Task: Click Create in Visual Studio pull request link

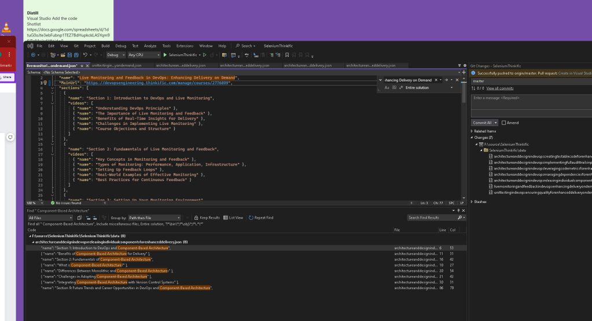Action: click(x=575, y=73)
